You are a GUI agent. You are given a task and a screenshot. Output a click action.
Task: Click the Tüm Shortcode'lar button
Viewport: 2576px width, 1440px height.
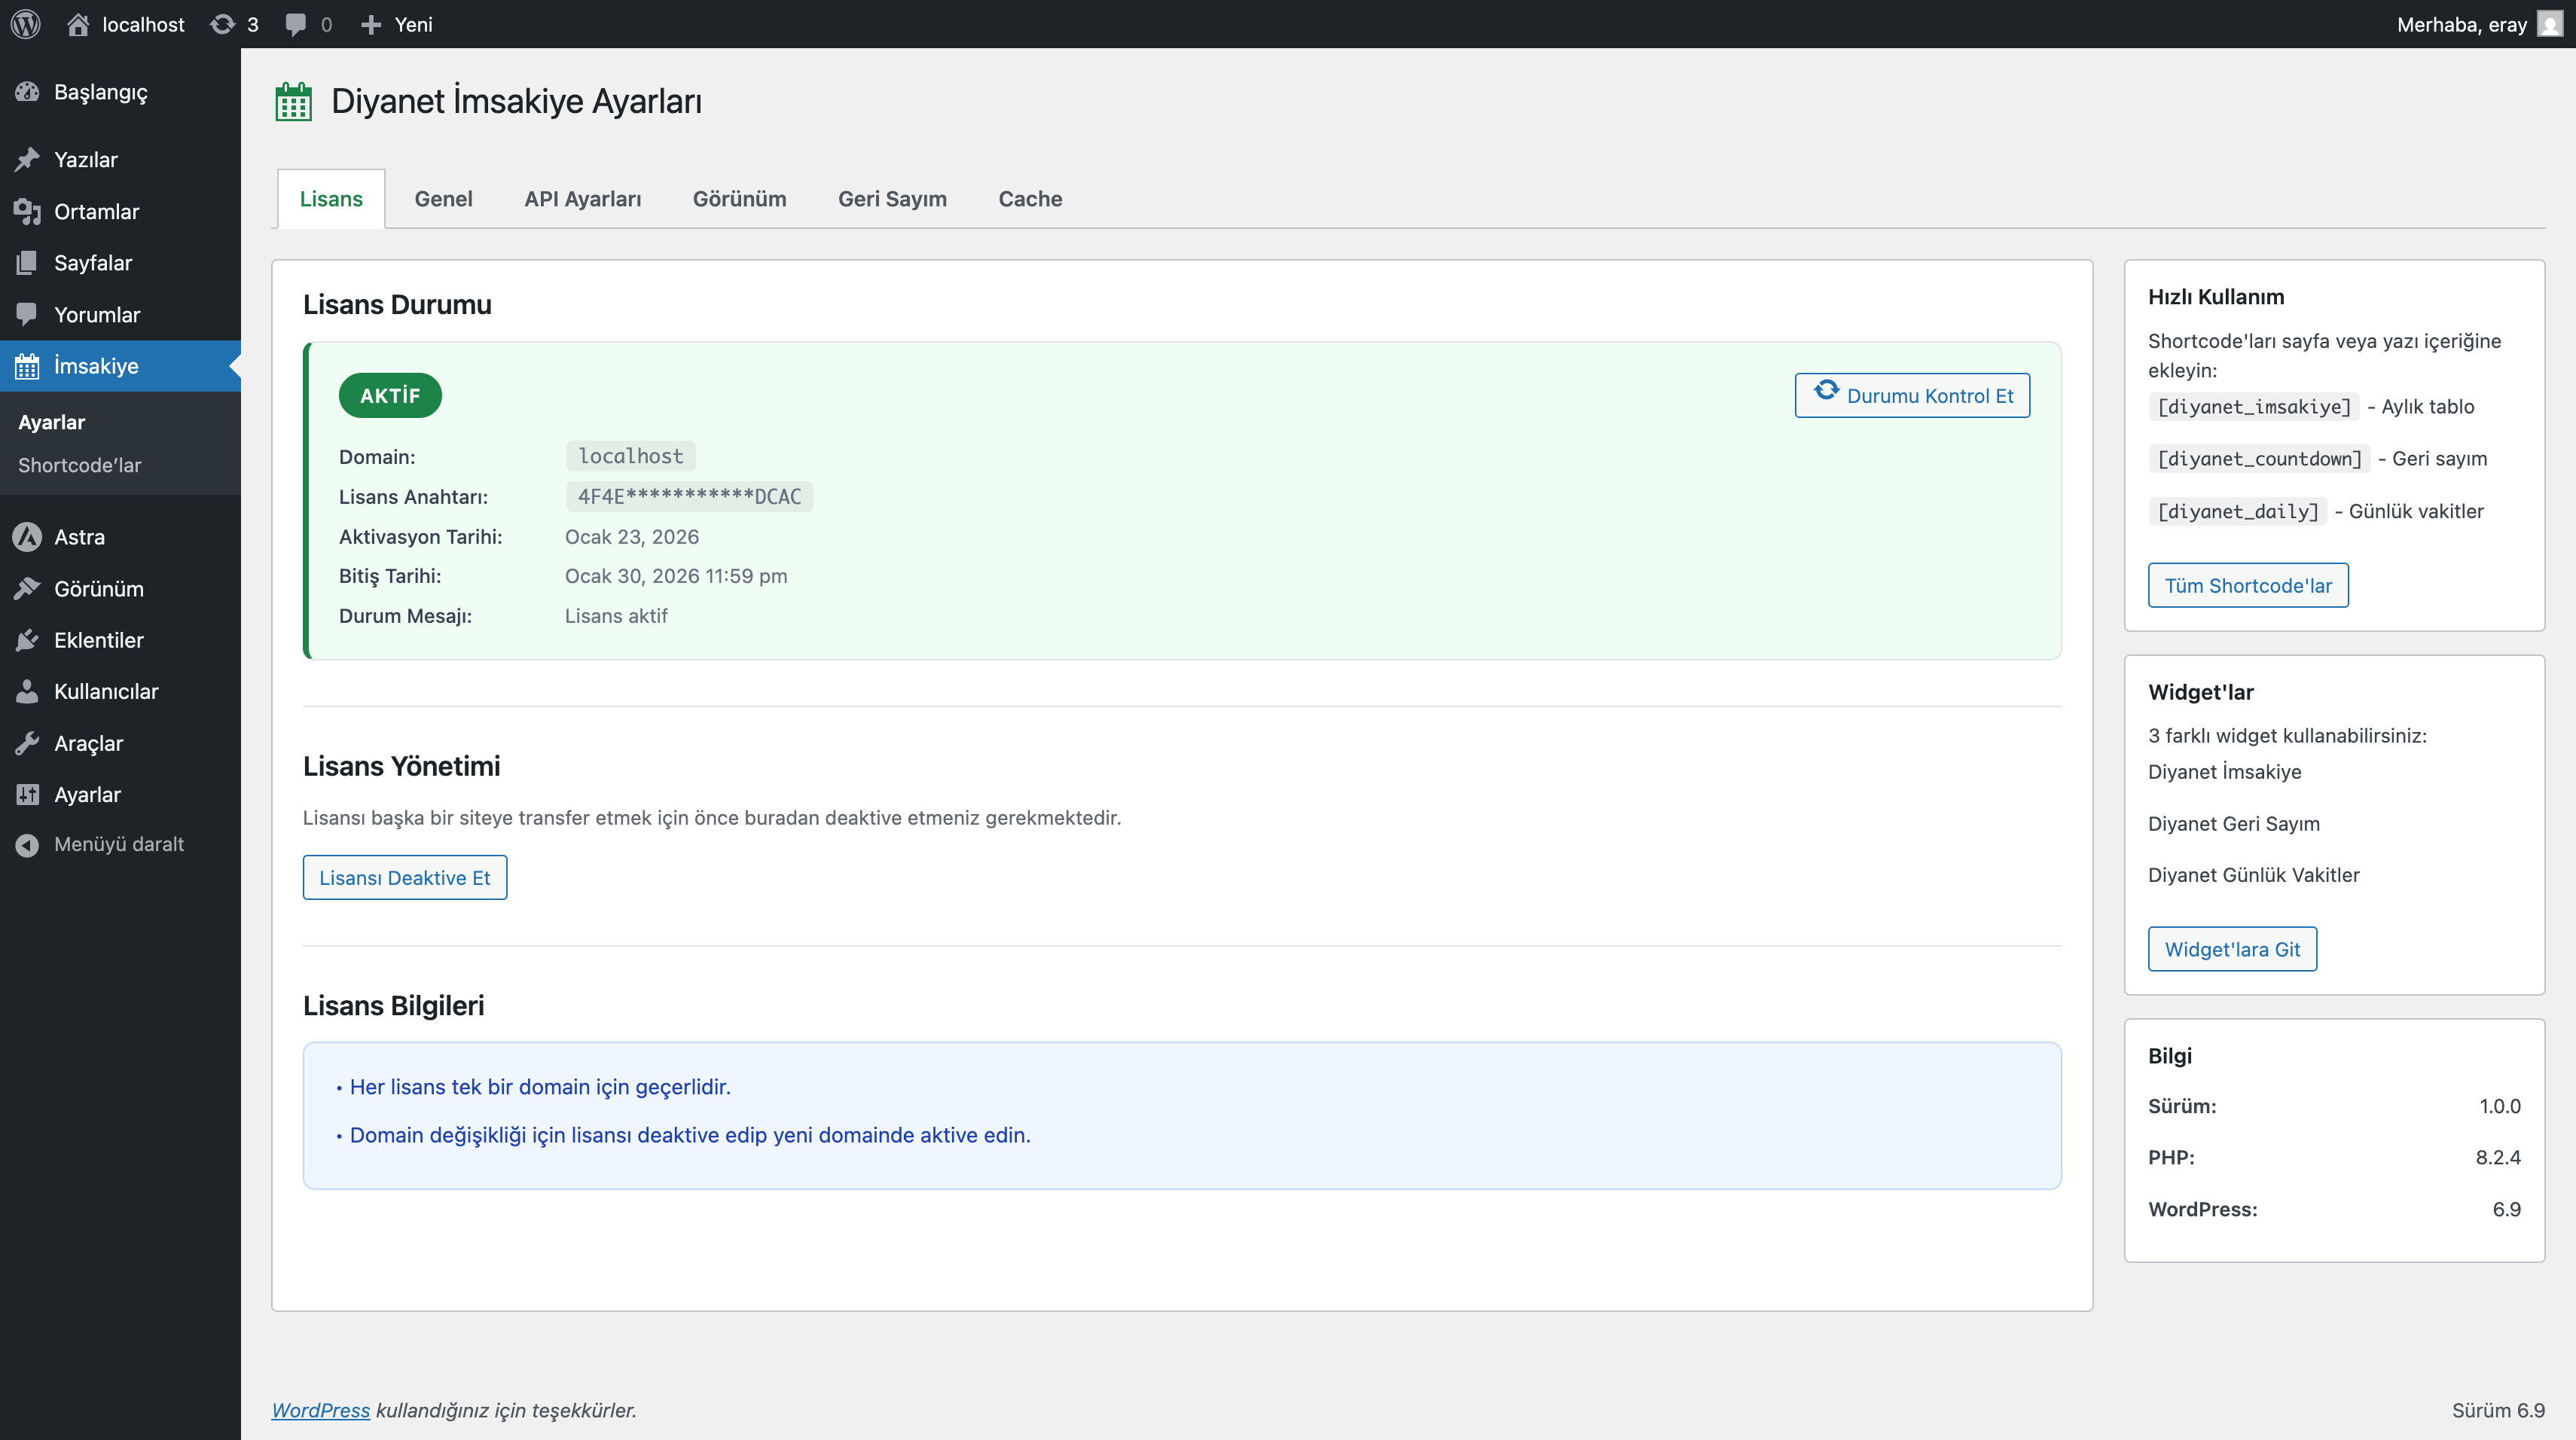2247,585
